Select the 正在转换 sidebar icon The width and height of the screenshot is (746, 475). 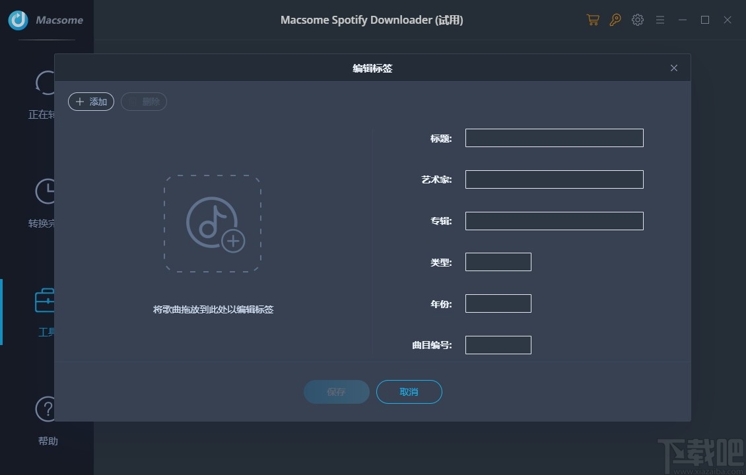click(45, 82)
